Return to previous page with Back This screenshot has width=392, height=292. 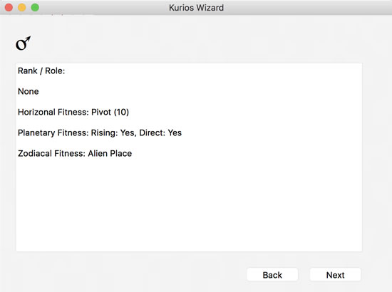(x=272, y=275)
